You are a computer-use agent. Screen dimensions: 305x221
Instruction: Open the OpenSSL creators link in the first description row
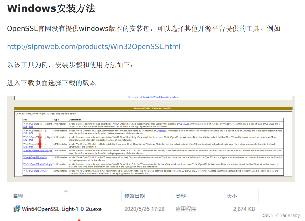pyautogui.click(x=184, y=124)
